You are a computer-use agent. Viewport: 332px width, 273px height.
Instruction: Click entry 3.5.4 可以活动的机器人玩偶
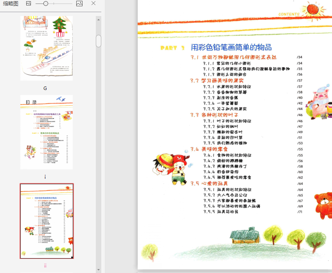tap(232, 206)
